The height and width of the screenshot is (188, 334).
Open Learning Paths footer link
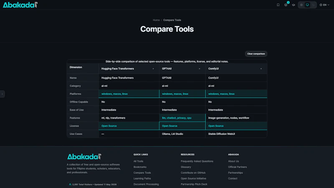coord(142,179)
